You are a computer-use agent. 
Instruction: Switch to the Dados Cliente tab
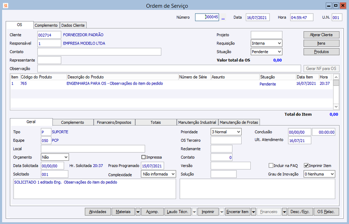[73, 25]
